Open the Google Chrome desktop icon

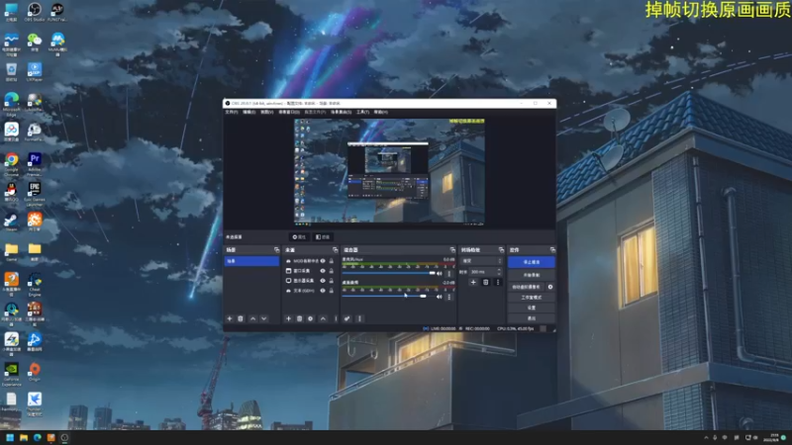click(12, 164)
